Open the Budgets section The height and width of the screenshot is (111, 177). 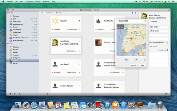(15, 52)
